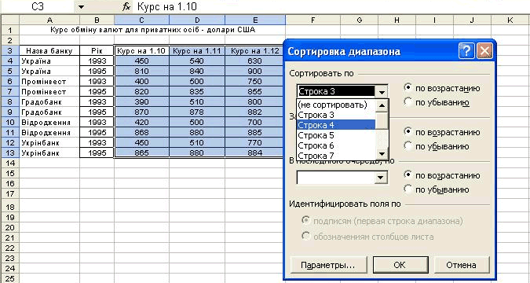Viewport: 530px width, 283px height.
Task: Select column K header
Action: [510, 20]
